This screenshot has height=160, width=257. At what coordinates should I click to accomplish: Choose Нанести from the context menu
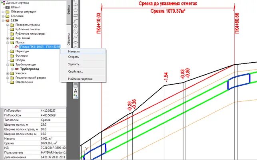click(x=83, y=51)
